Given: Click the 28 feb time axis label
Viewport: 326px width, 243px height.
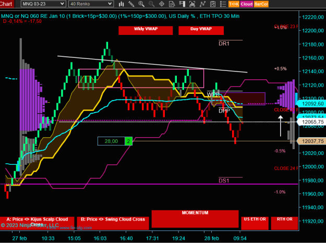Looking at the screenshot, I should coord(212,238).
